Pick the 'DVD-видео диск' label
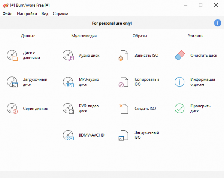Screen dimensions: 224x178 [x=89, y=109]
